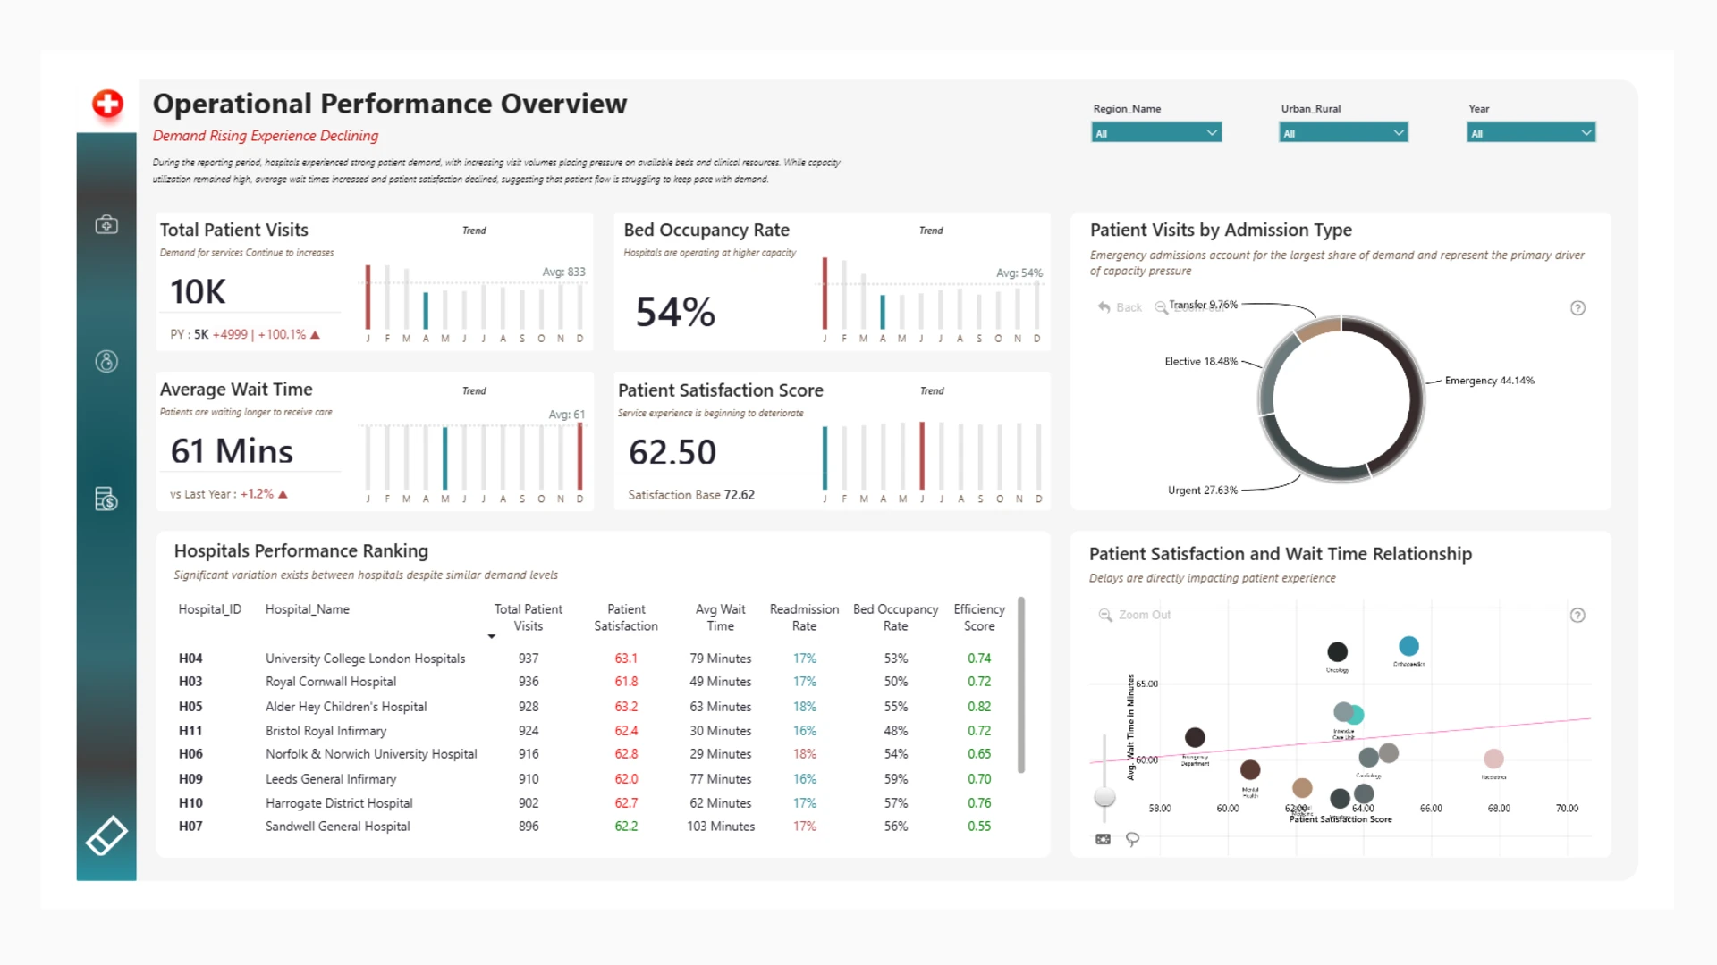Click the sort arrow under Total Patient Visits

click(491, 636)
